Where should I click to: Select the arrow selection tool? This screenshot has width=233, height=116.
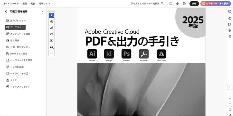pyautogui.click(x=52, y=15)
